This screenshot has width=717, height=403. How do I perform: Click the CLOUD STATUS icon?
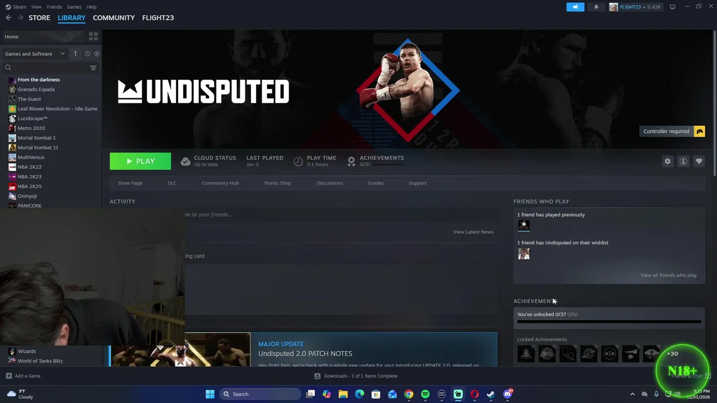(x=185, y=161)
